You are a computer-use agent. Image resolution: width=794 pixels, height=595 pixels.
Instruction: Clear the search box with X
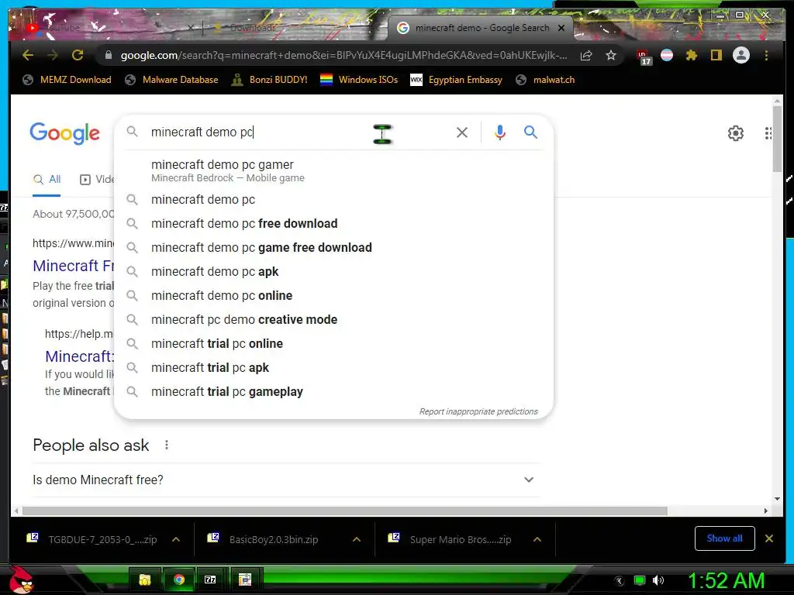click(x=462, y=132)
